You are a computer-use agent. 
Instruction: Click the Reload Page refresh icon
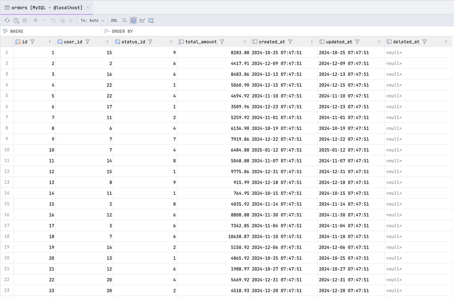(7, 21)
